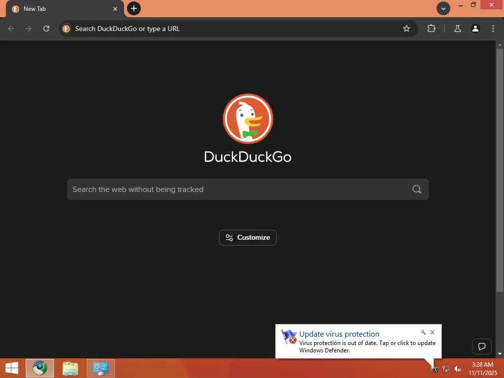Viewport: 504px width, 378px height.
Task: Close the New Tab tab
Action: pyautogui.click(x=115, y=9)
